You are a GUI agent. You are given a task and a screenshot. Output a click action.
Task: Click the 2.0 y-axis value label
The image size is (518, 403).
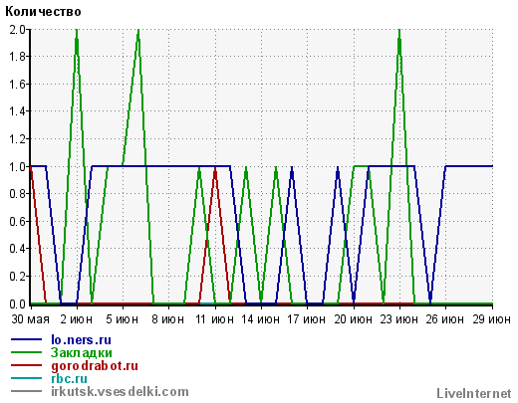[x=18, y=30]
